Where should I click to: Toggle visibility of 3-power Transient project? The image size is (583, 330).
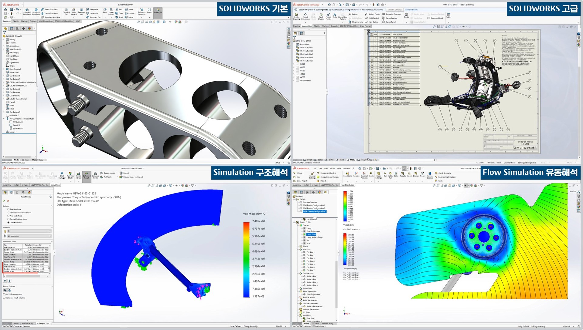tap(301, 202)
